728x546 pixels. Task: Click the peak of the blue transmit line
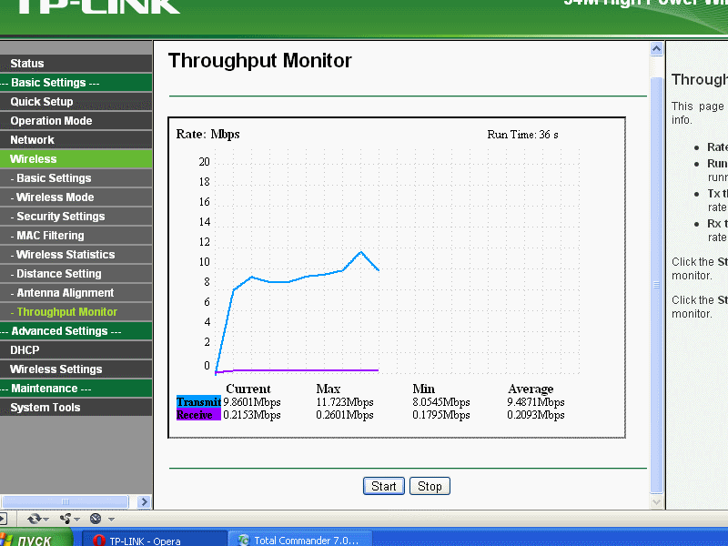(360, 252)
